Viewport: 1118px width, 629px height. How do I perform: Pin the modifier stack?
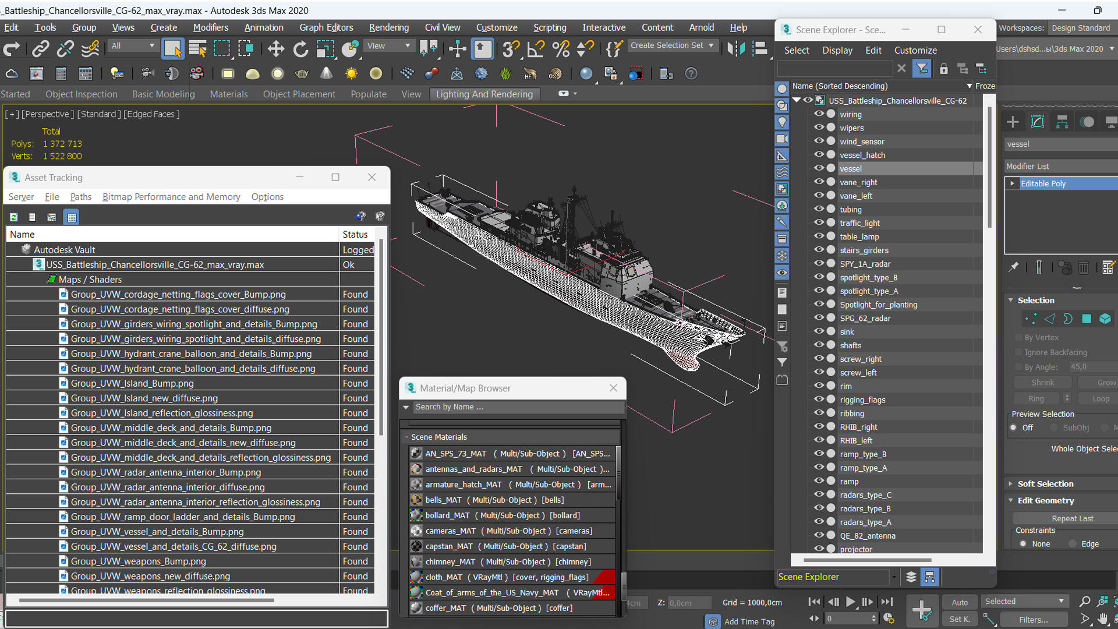pos(1014,267)
